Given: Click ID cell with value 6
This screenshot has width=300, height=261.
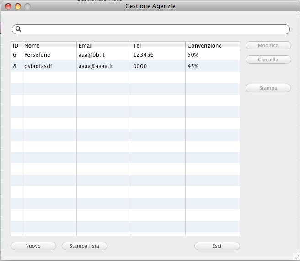Looking at the screenshot, I should pos(16,55).
